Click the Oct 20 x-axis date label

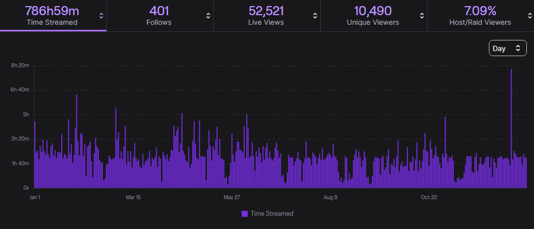click(x=429, y=197)
